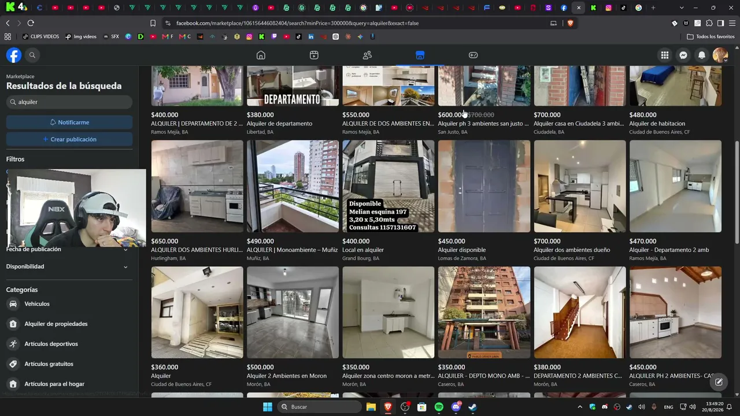740x416 pixels.
Task: Go back to the previous page
Action: point(8,23)
